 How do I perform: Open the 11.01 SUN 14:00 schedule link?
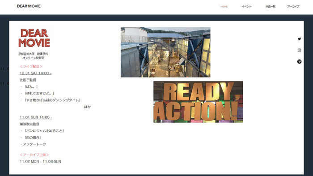pyautogui.click(x=36, y=117)
